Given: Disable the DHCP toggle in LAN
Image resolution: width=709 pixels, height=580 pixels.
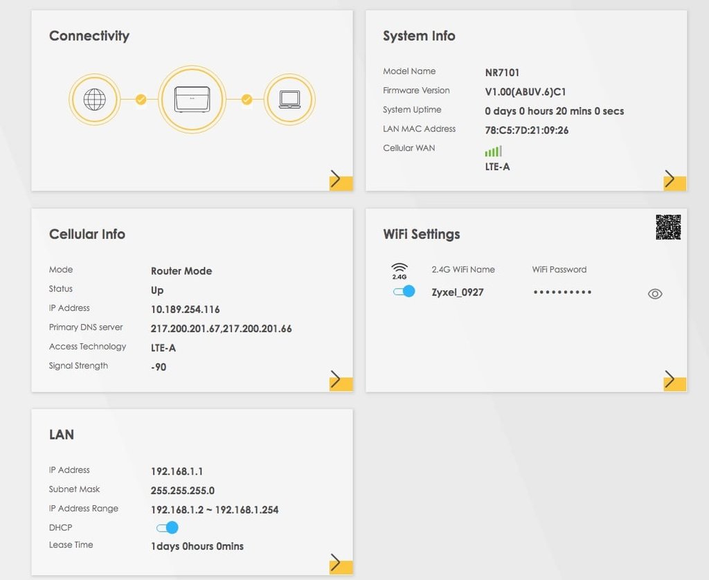Looking at the screenshot, I should pos(168,527).
